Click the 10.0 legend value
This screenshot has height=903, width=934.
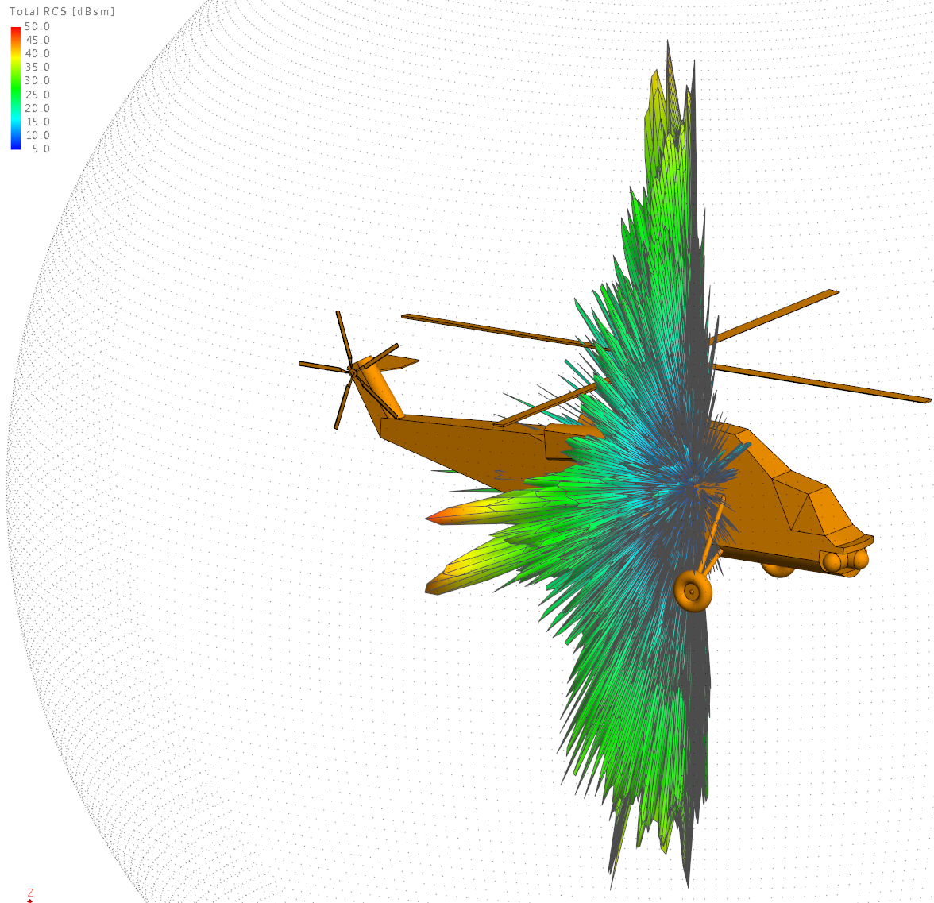pos(37,135)
